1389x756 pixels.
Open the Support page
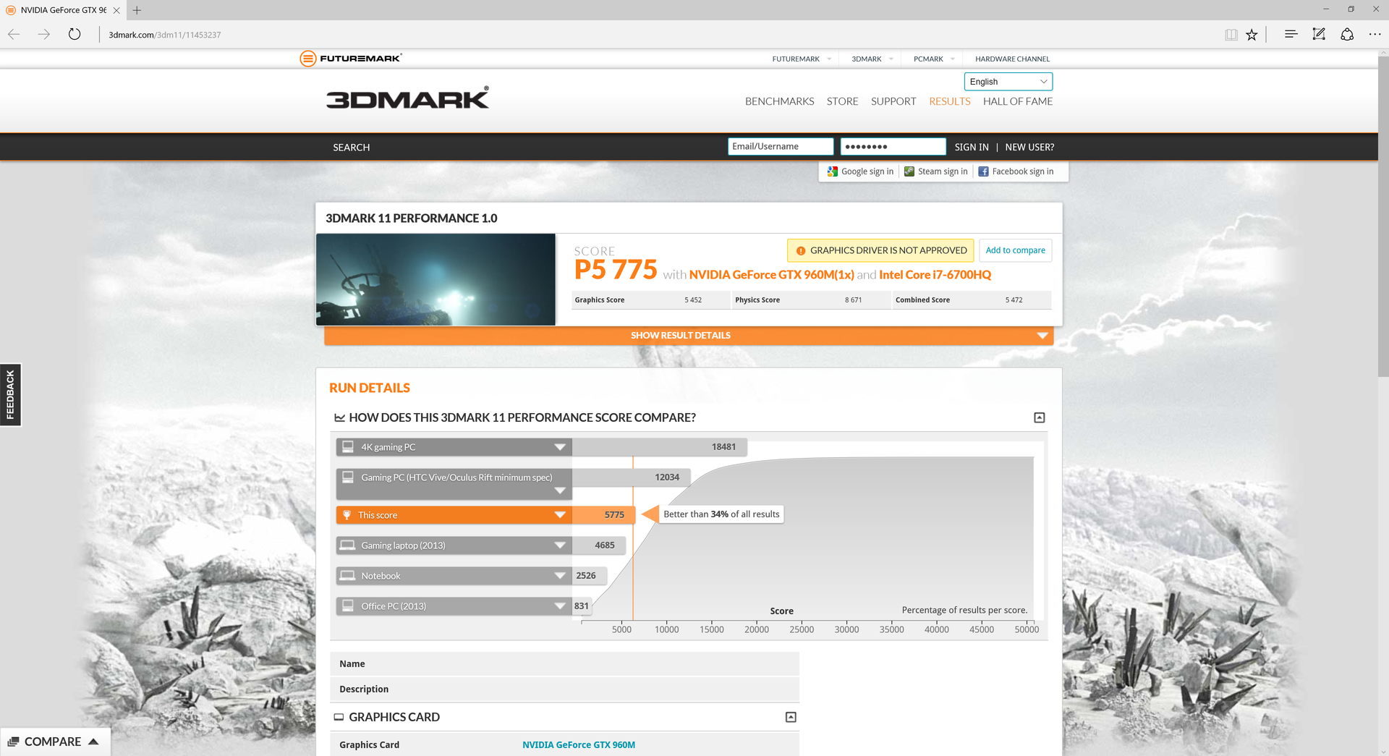893,101
